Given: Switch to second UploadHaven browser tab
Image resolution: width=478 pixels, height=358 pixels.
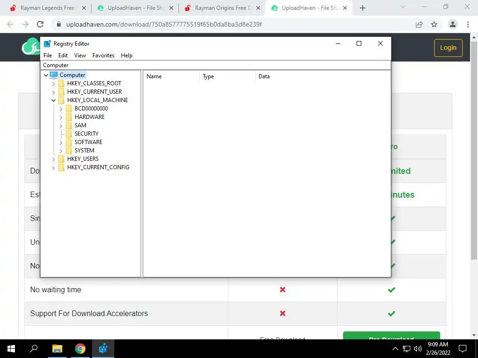Looking at the screenshot, I should pos(309,8).
